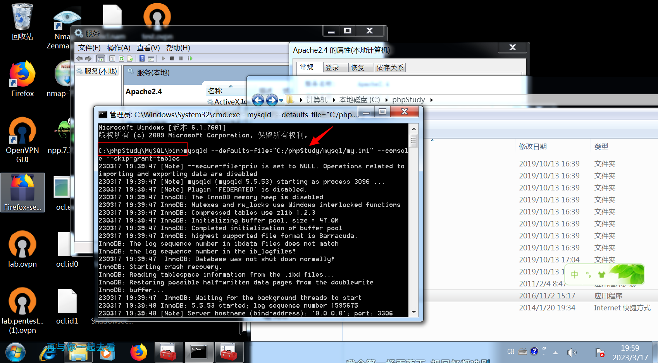Open Internet Explorer from the taskbar
658x363 pixels.
(x=48, y=353)
